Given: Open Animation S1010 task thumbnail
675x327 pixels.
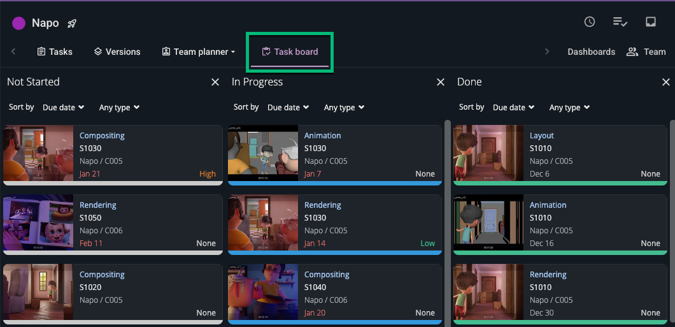Looking at the screenshot, I should pos(488,222).
